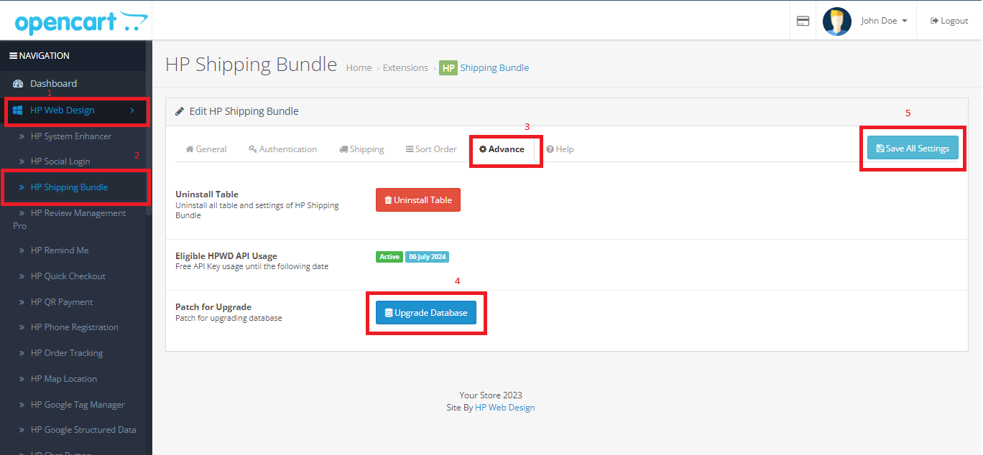Open HP Quick Checkout sidebar item
This screenshot has width=983, height=455.
click(68, 276)
